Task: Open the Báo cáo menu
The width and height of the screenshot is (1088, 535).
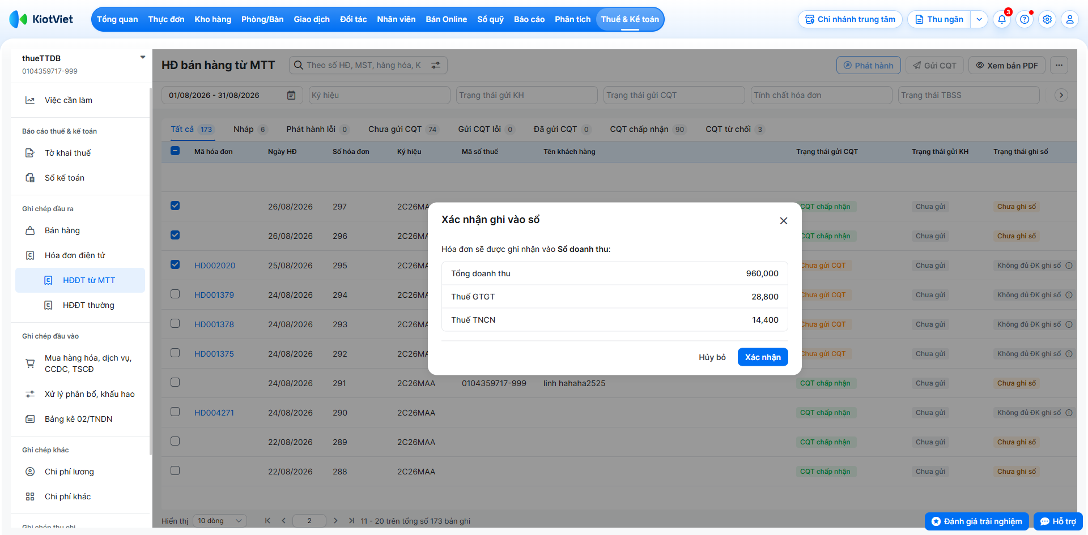Action: [x=529, y=19]
